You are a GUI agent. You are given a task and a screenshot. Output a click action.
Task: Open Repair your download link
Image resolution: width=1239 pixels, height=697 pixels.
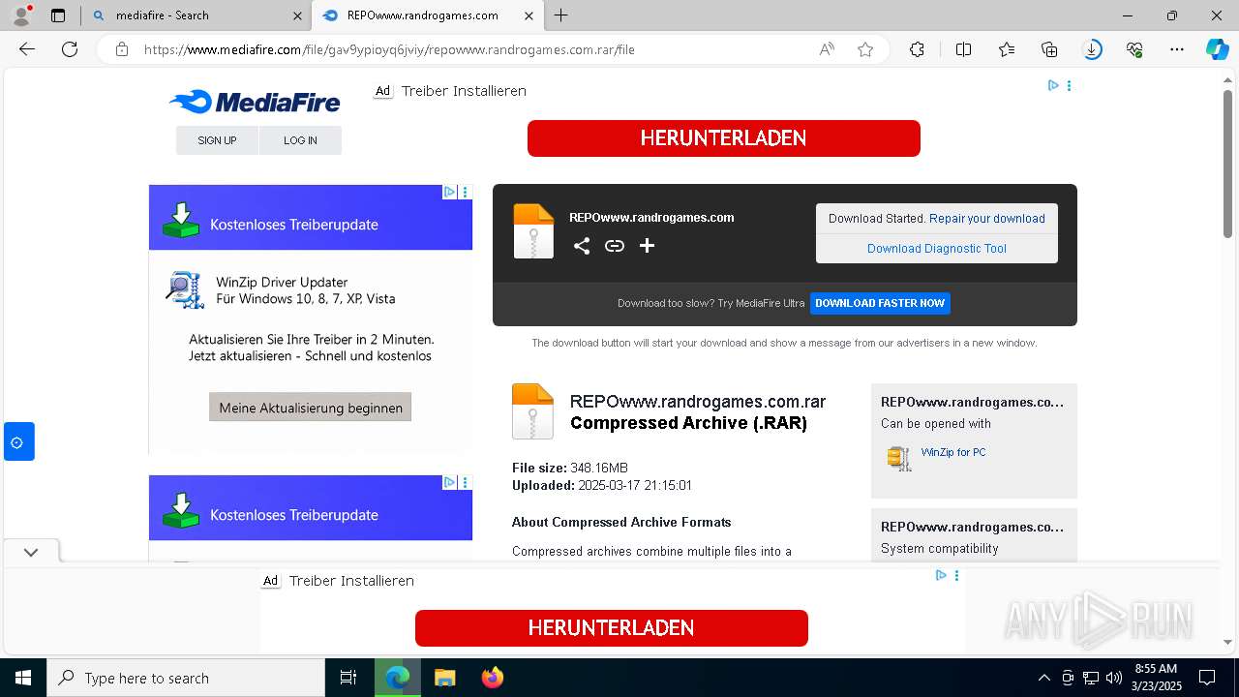[x=987, y=219]
